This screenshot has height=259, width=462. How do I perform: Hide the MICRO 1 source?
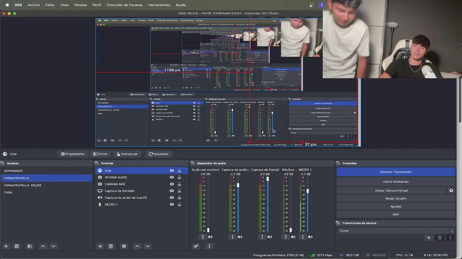pos(172,204)
